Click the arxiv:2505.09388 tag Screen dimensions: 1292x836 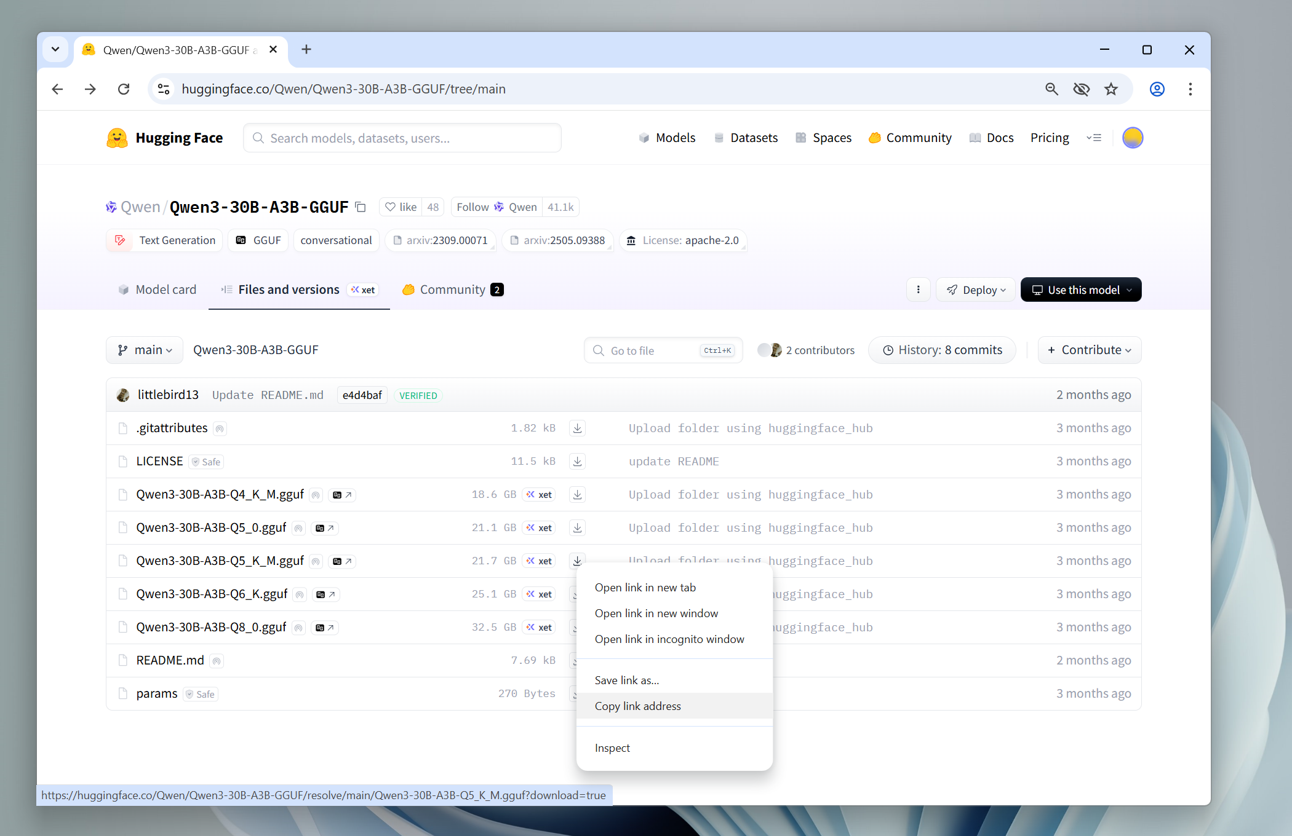[x=557, y=240]
